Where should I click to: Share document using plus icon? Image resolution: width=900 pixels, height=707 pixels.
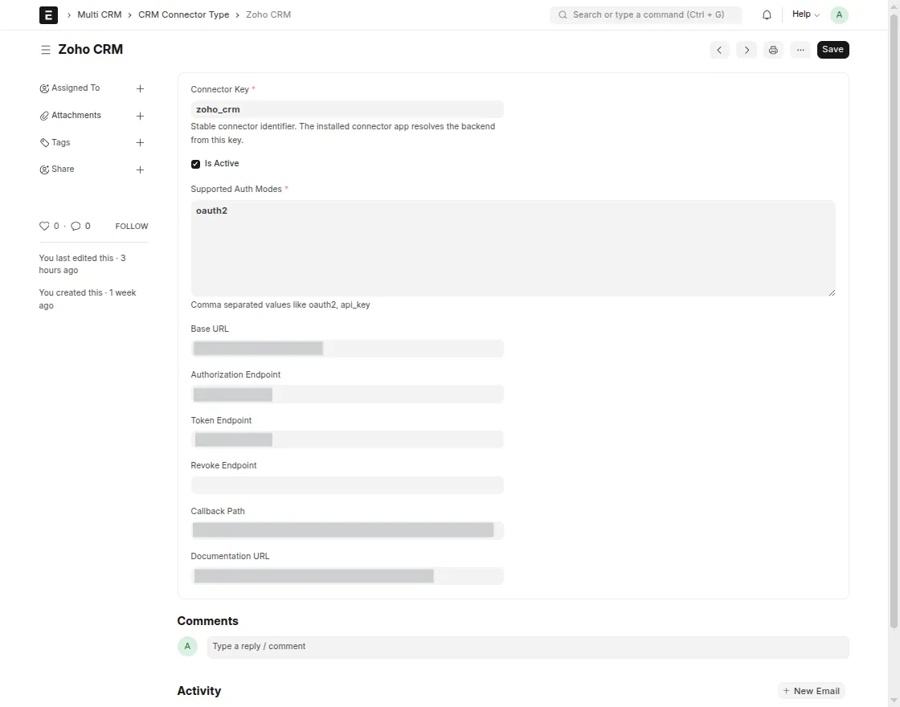pyautogui.click(x=140, y=170)
